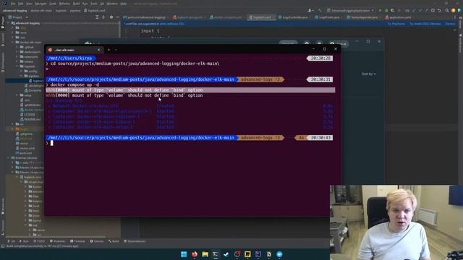The width and height of the screenshot is (463, 260).
Task: Collapse the docker-elk-main folder
Action: click(x=13, y=42)
